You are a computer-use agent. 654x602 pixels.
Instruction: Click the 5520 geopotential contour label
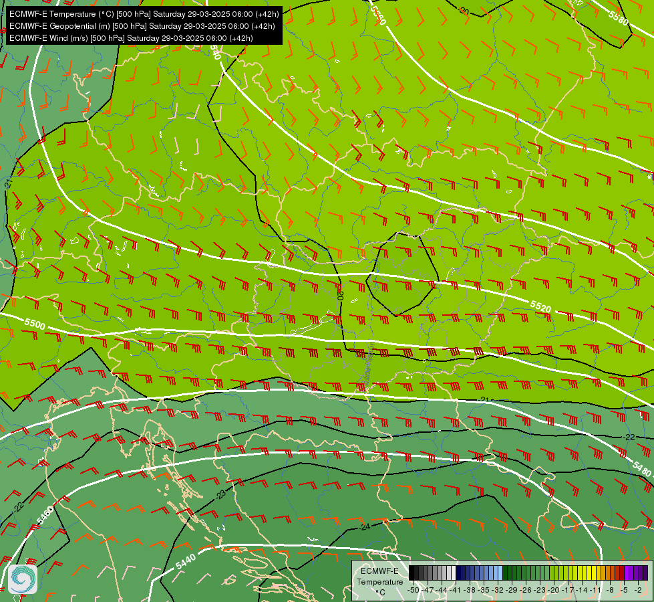(x=540, y=306)
